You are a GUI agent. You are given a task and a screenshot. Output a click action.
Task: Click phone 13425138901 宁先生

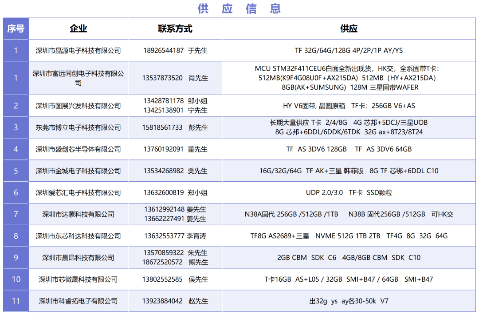tap(175, 110)
